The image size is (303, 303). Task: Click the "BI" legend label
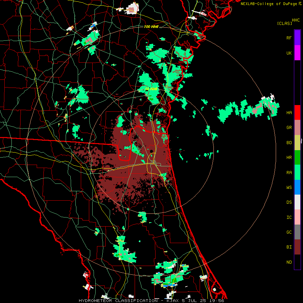click(289, 247)
